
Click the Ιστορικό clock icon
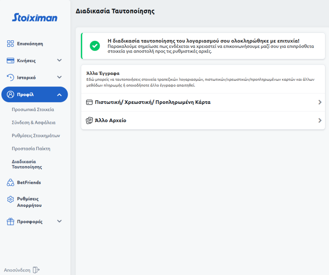tap(10, 77)
